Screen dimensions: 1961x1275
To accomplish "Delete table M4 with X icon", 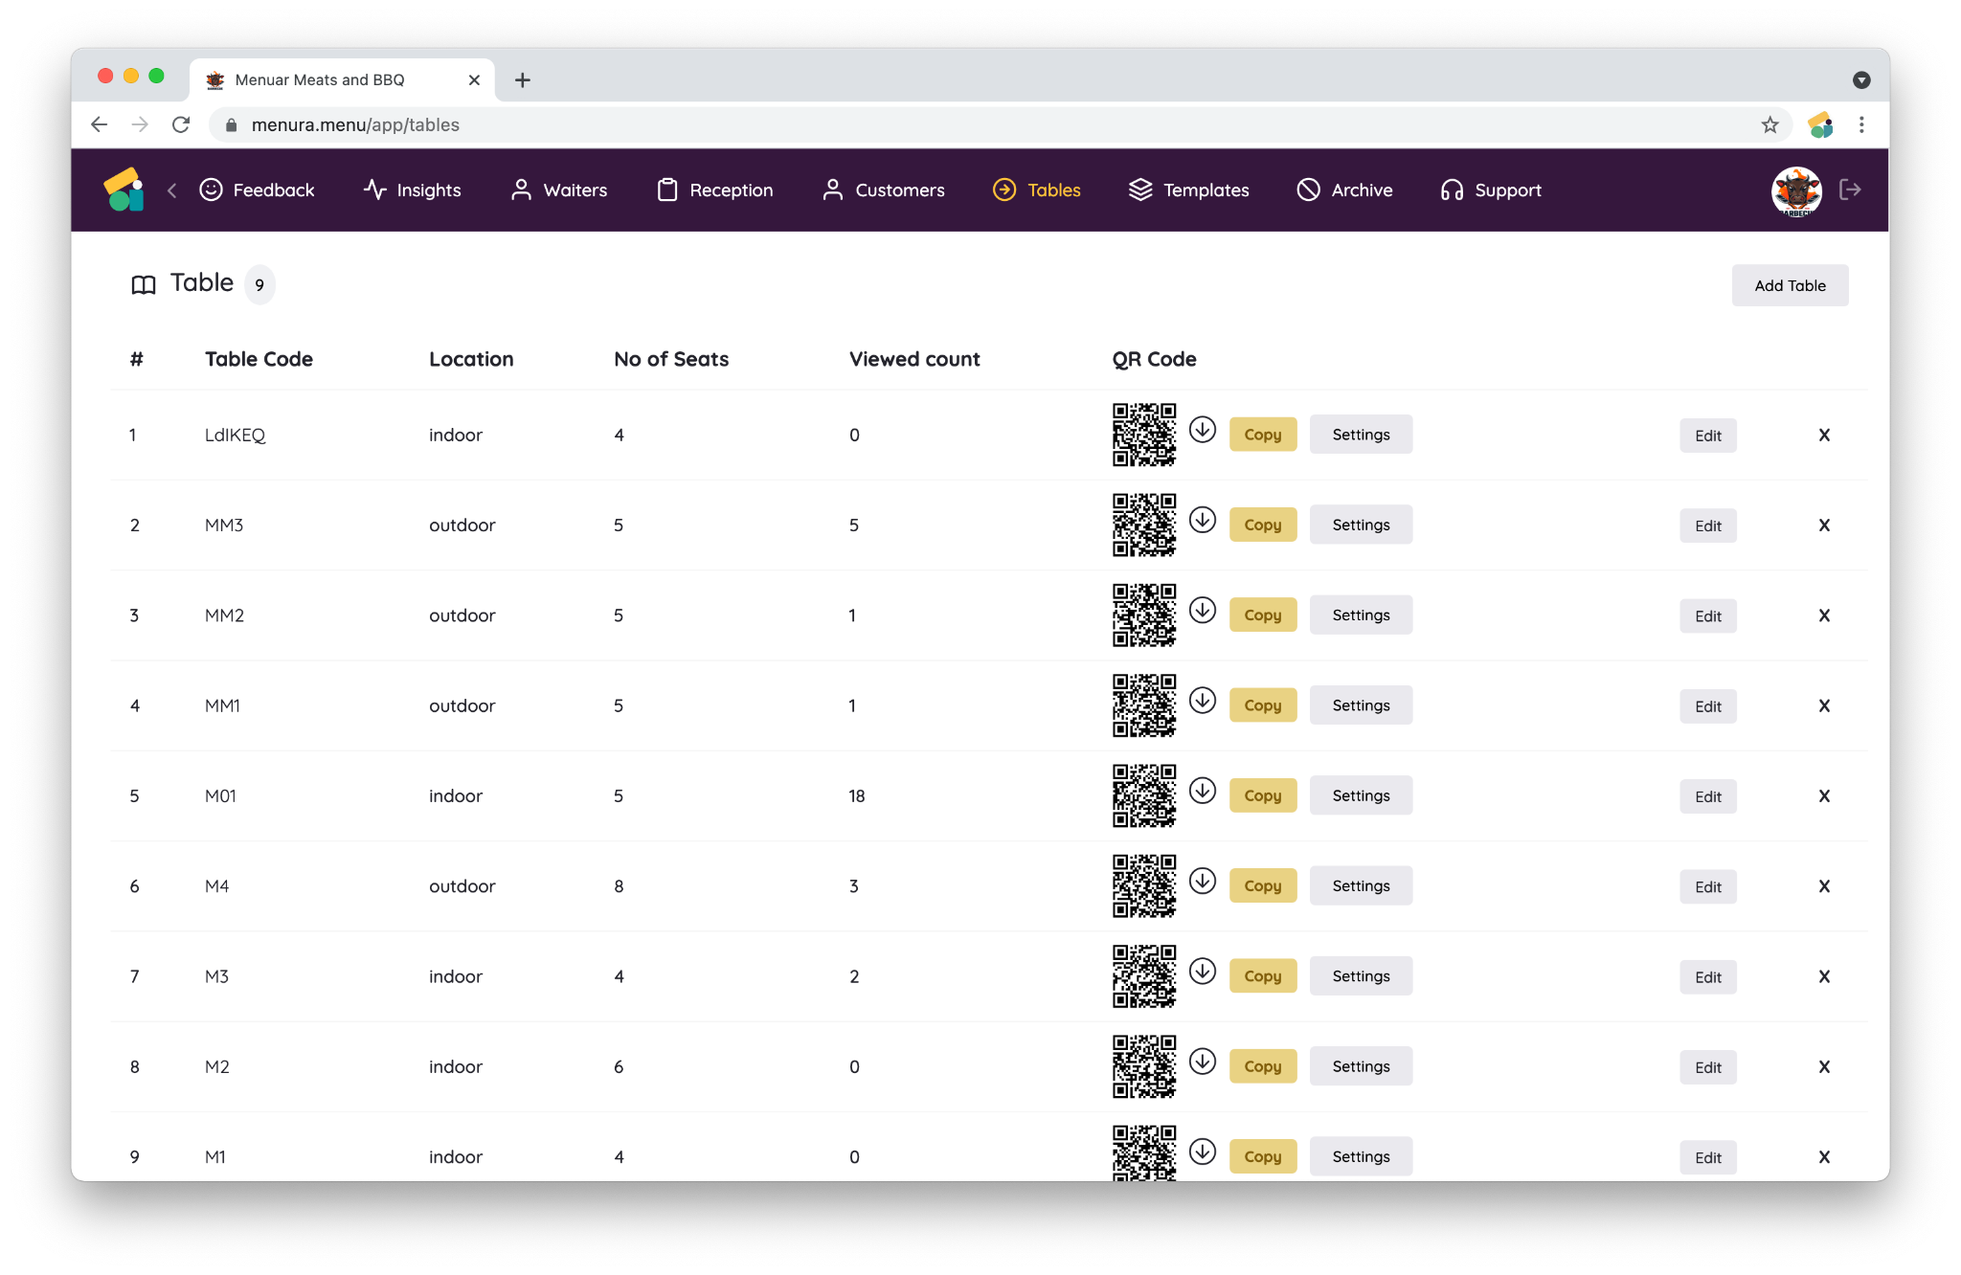I will 1824,886.
